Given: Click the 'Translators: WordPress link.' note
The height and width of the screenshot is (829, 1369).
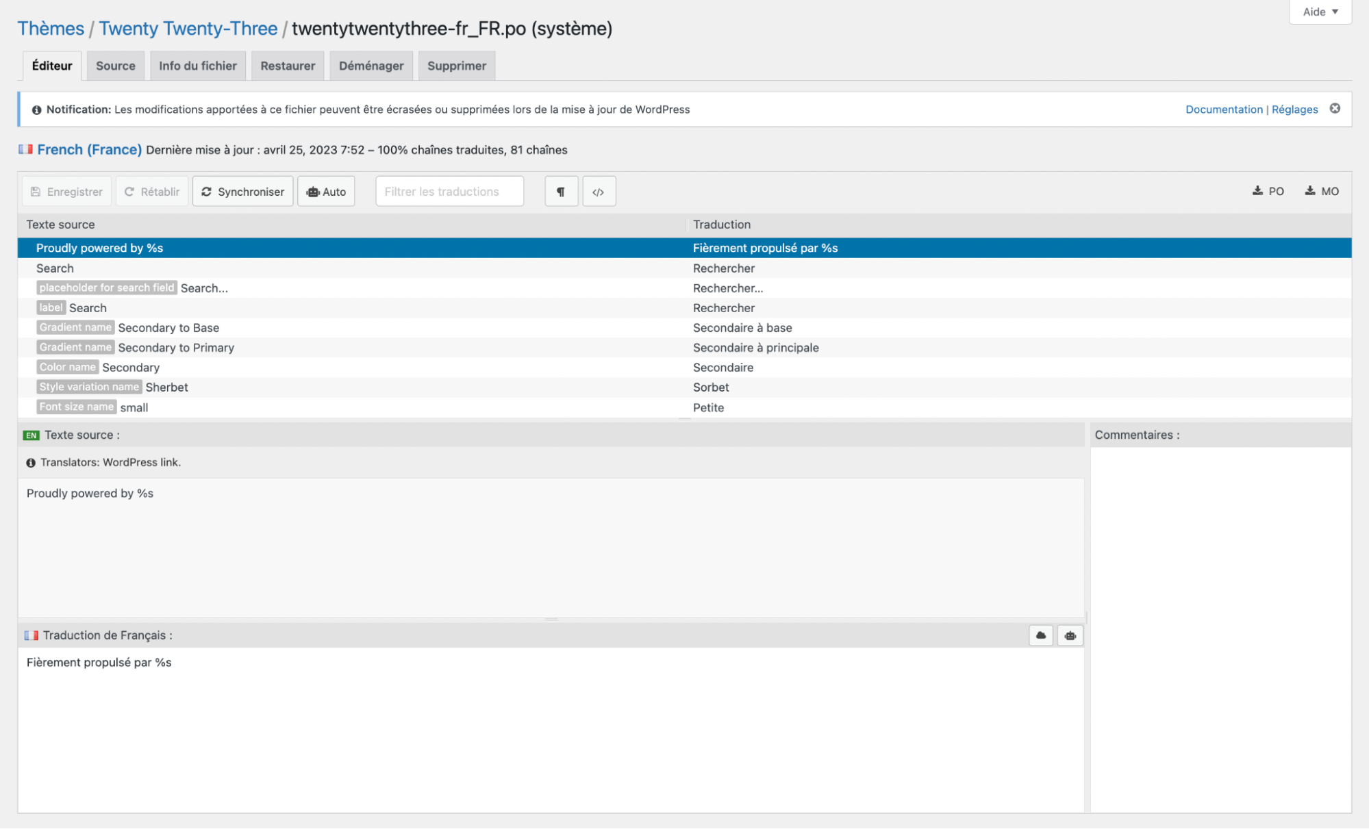Looking at the screenshot, I should (x=110, y=463).
